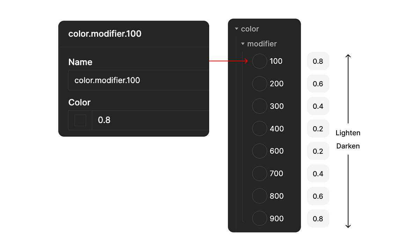Click the color circle for modifier 900
Viewport: 419px width, 251px height.
(259, 219)
